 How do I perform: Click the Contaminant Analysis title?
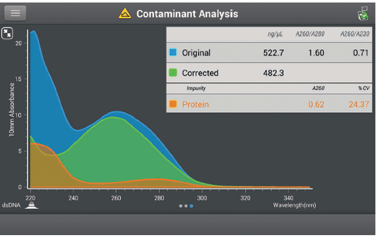click(x=187, y=14)
